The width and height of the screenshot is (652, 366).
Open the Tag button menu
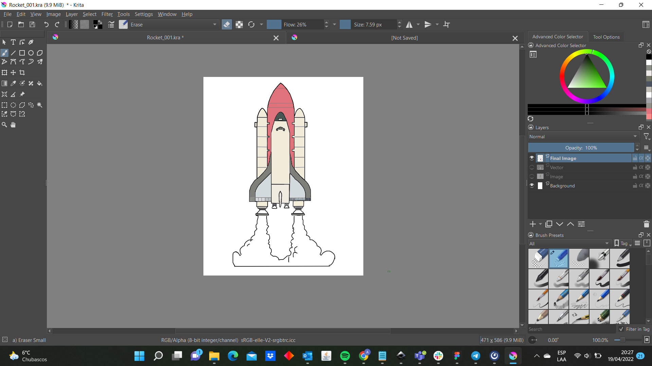[x=623, y=243]
